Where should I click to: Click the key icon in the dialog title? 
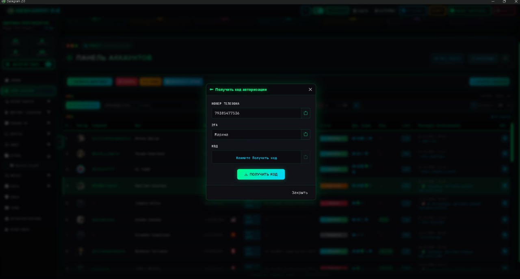point(211,89)
